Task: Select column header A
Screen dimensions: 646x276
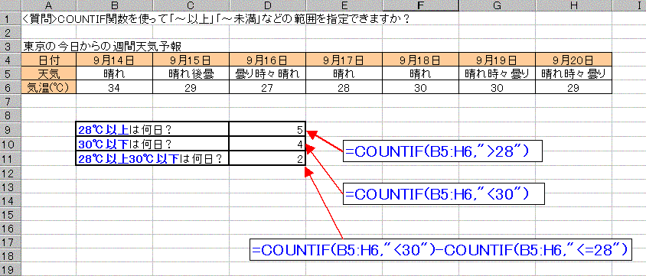Action: point(49,6)
